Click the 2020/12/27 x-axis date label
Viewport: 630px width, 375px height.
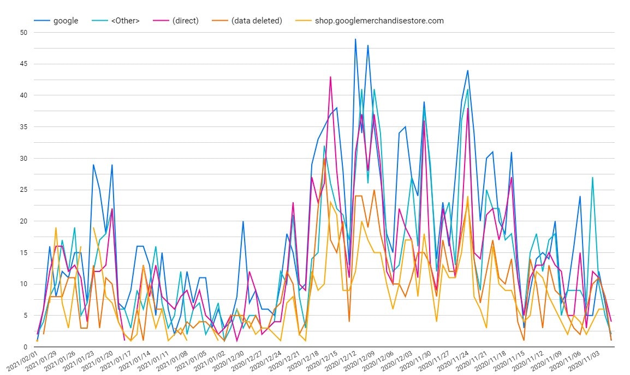click(x=247, y=361)
